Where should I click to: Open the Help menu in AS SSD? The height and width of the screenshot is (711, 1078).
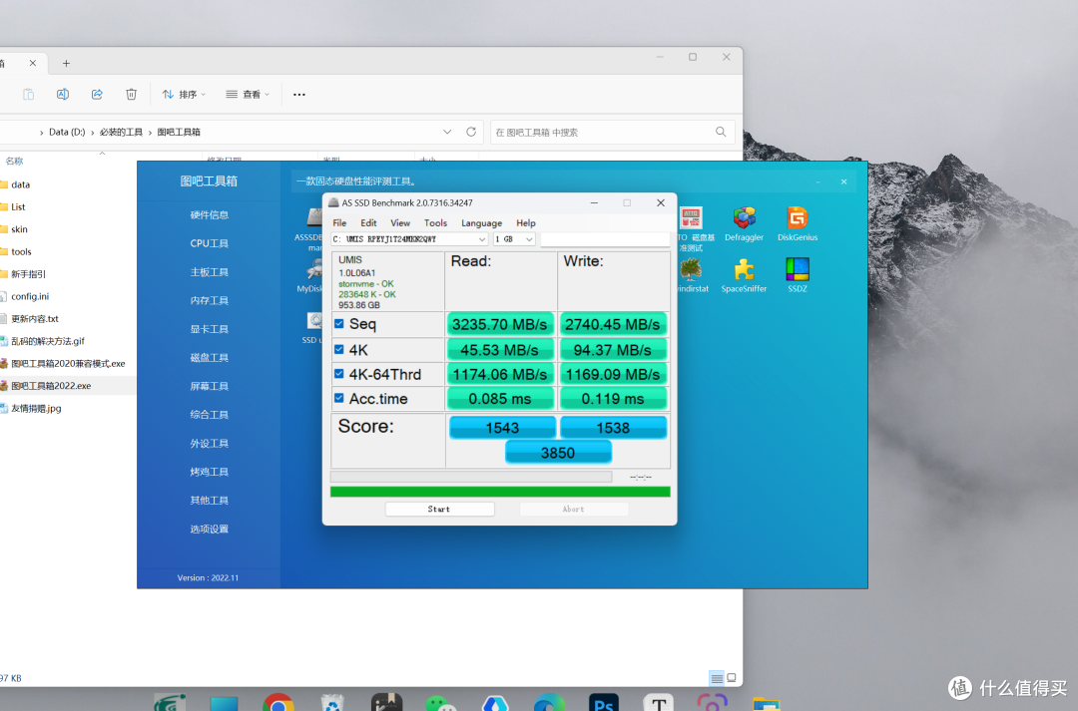click(x=526, y=223)
